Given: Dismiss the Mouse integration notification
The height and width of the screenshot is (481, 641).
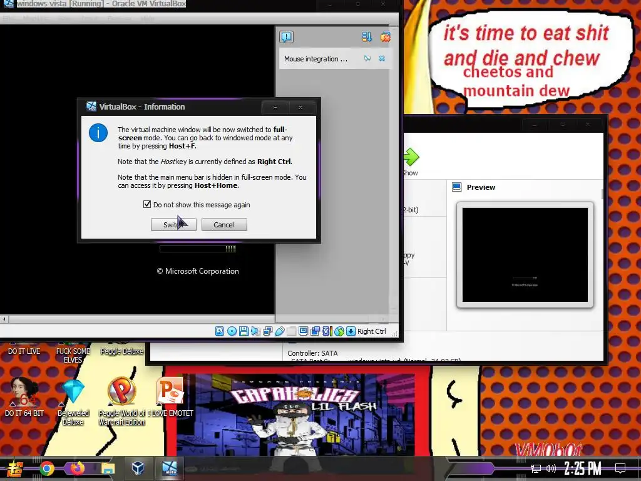Looking at the screenshot, I should (x=382, y=58).
